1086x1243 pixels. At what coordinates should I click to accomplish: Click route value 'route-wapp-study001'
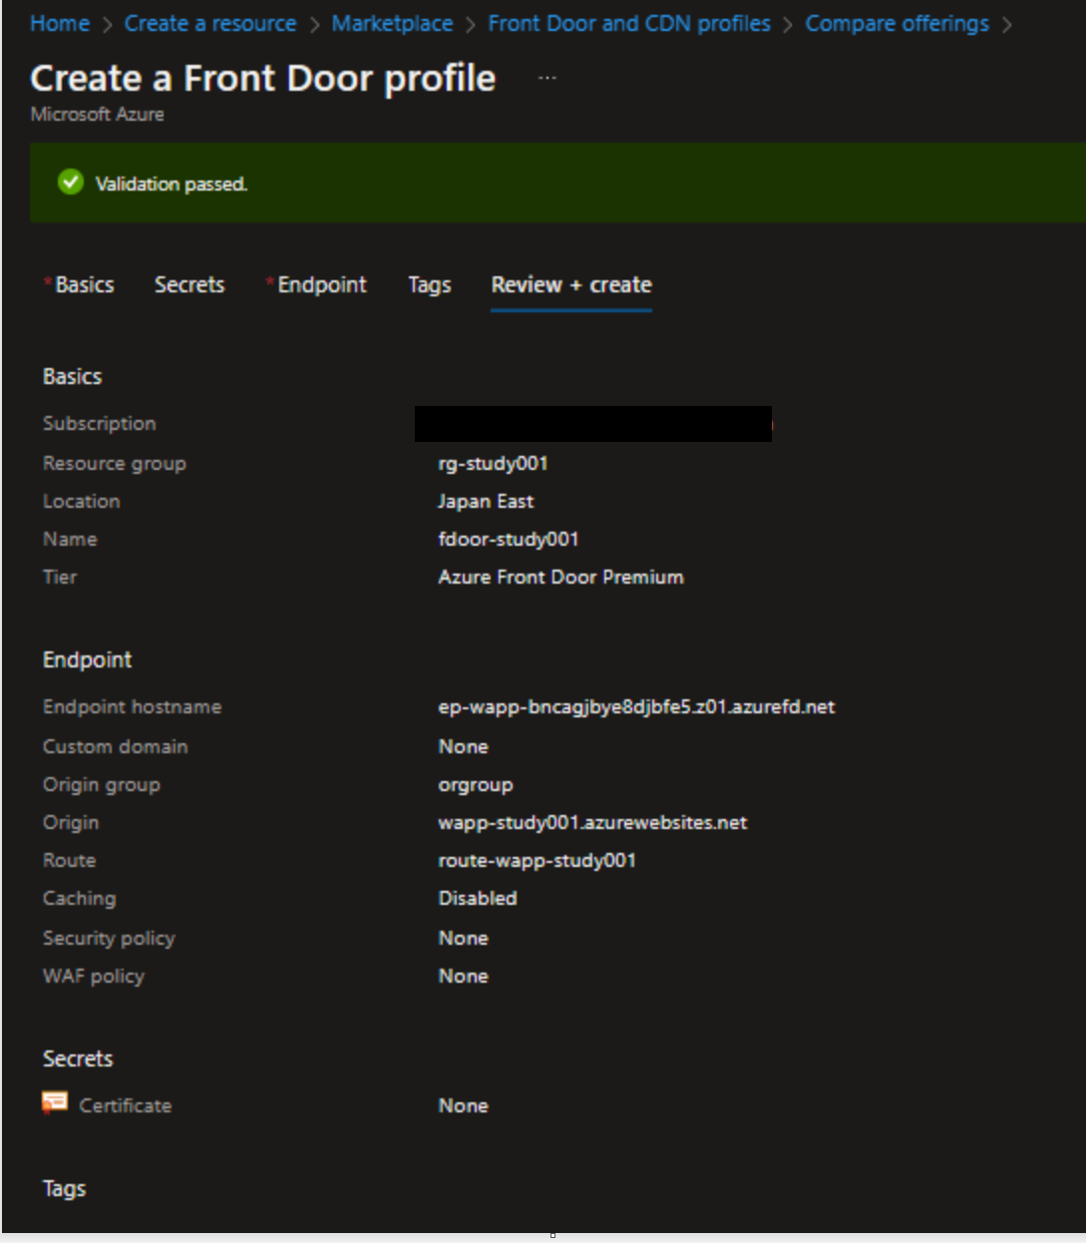coord(538,861)
